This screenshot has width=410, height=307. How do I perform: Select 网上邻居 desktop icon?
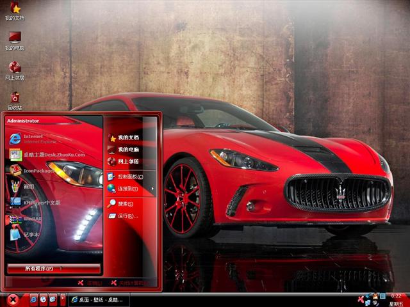point(15,70)
